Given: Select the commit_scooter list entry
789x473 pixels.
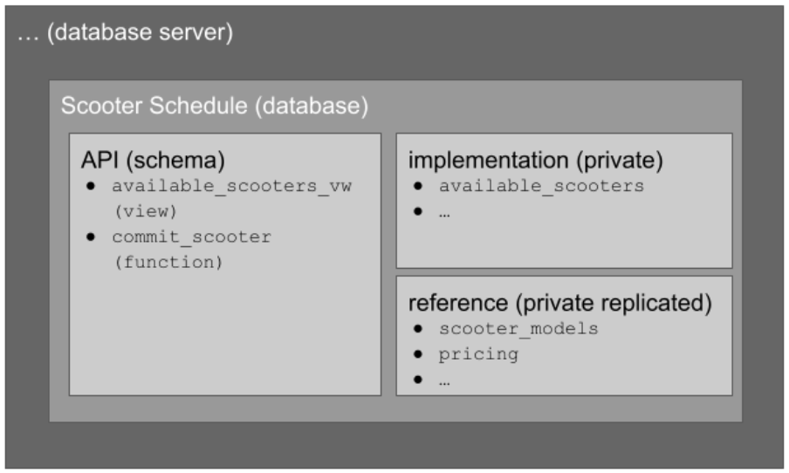Looking at the screenshot, I should 191,236.
